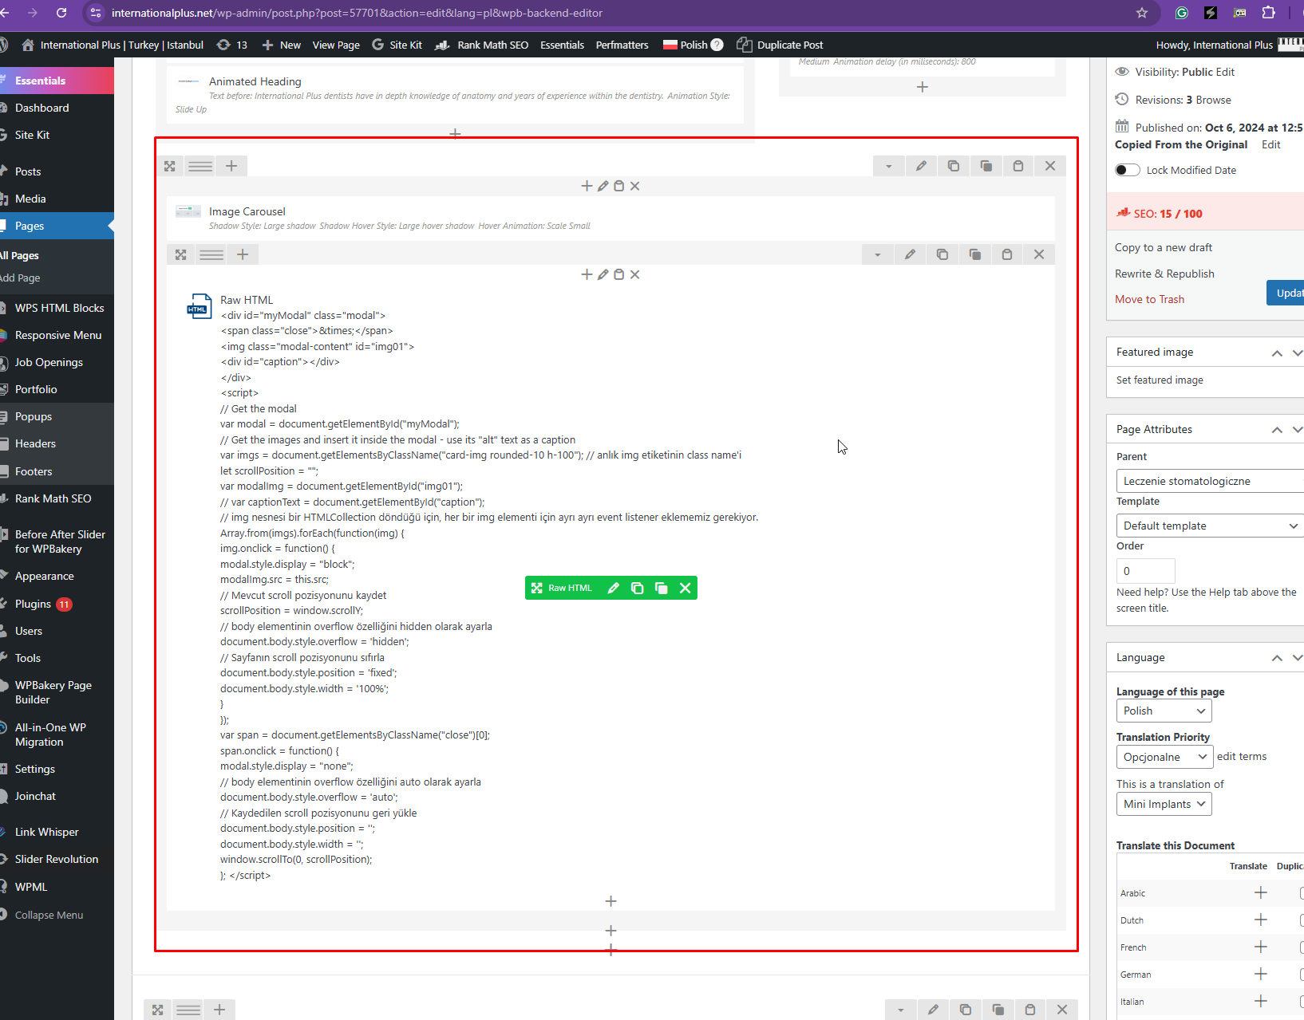Click Copy to a new draft

1164,247
